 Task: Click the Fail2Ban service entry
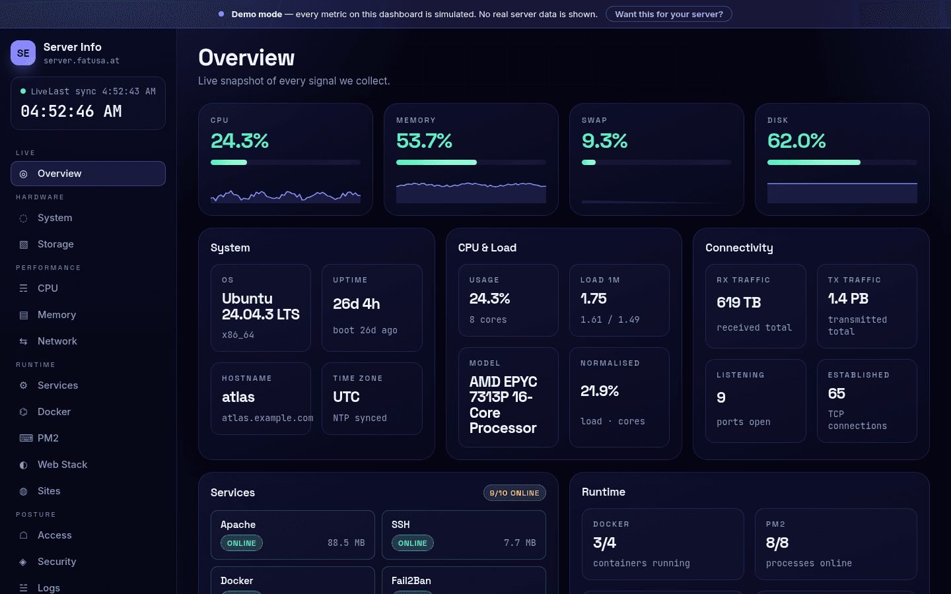(x=464, y=580)
